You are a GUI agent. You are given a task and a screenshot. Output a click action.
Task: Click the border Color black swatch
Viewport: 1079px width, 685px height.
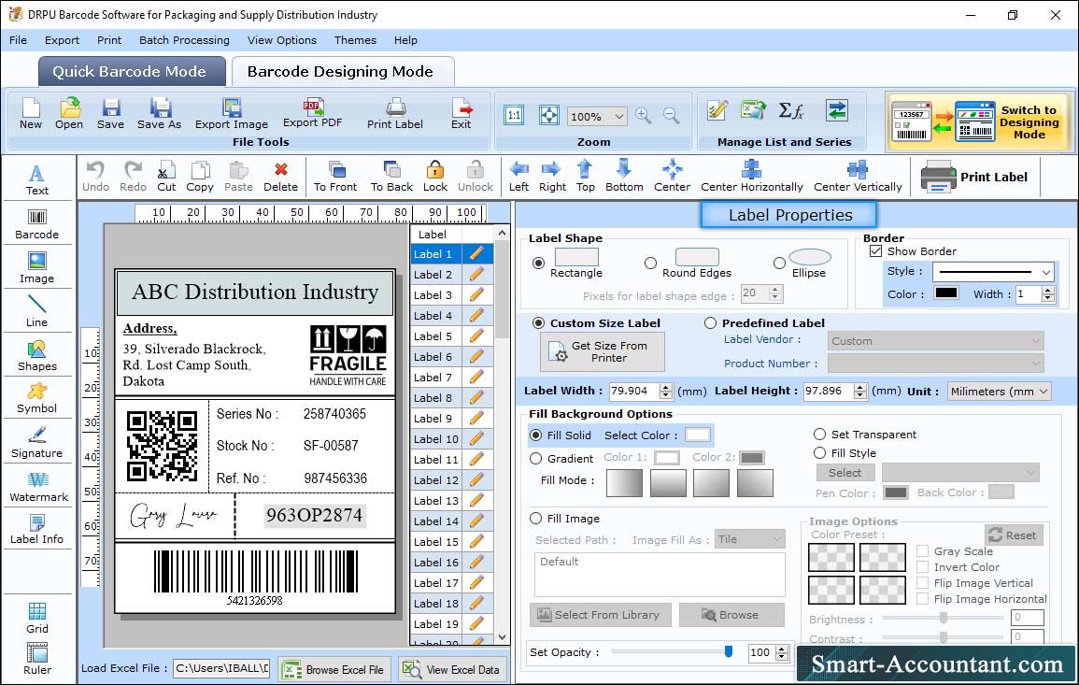(x=945, y=293)
